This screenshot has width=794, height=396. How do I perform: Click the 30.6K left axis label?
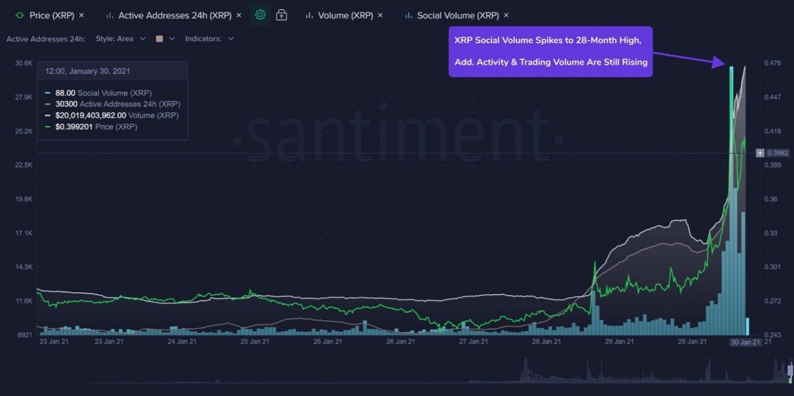(24, 63)
